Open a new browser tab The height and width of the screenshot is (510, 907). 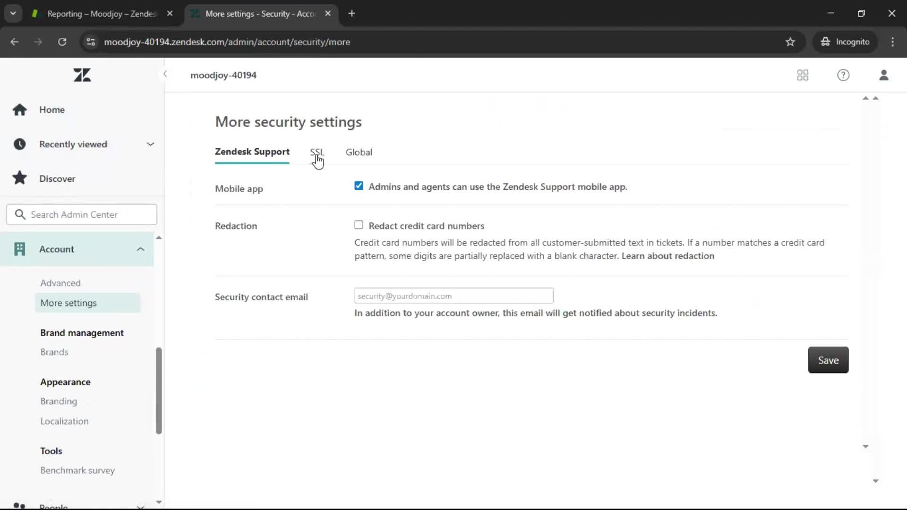pos(351,14)
